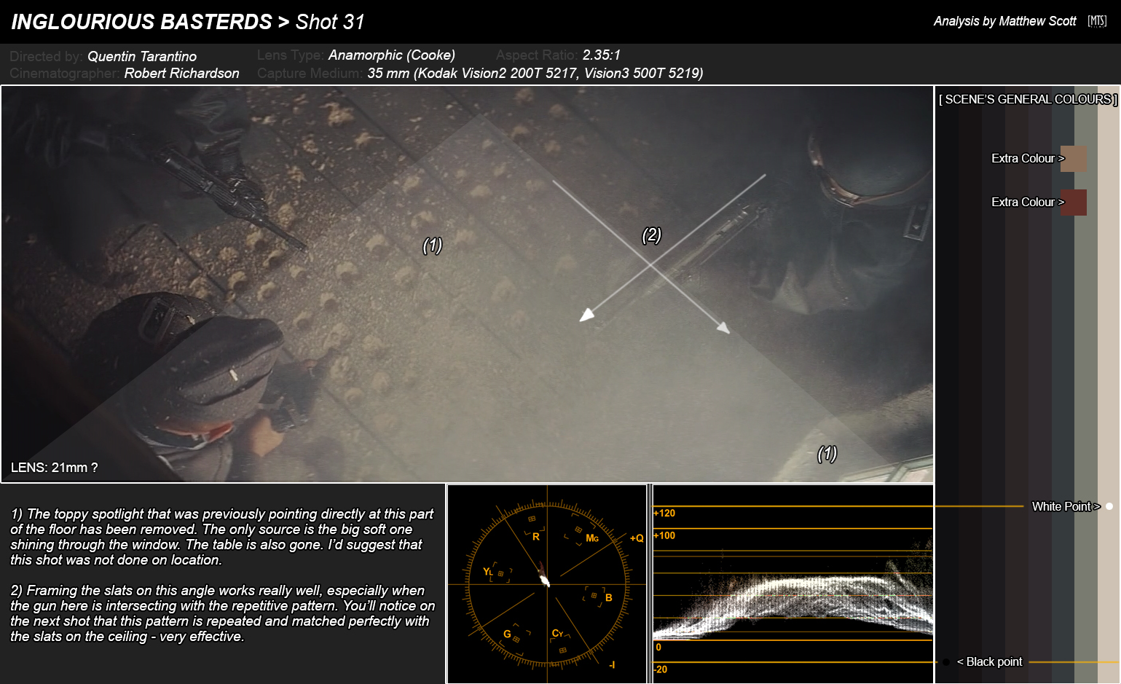Image resolution: width=1121 pixels, height=684 pixels.
Task: Click the MTS logo in the header
Action: click(x=1097, y=21)
